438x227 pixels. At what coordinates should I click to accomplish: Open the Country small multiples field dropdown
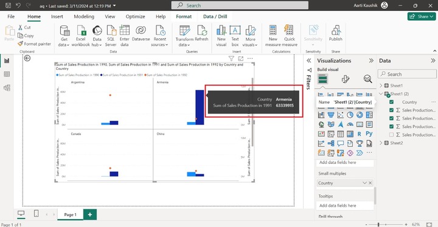point(364,183)
